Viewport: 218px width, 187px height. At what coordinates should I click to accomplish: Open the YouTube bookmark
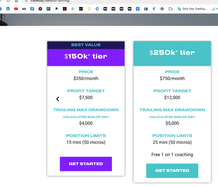point(16,9)
